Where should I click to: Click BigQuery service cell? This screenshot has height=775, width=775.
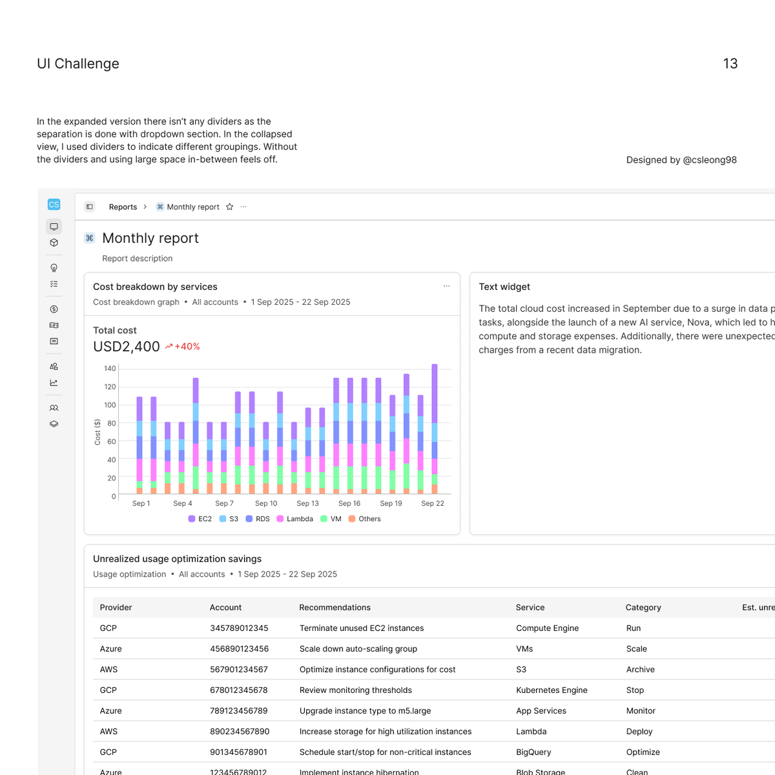click(x=533, y=752)
